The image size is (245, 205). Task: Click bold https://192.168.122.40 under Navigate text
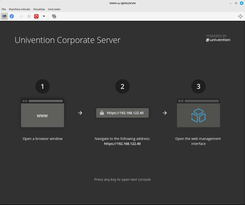[122, 144]
